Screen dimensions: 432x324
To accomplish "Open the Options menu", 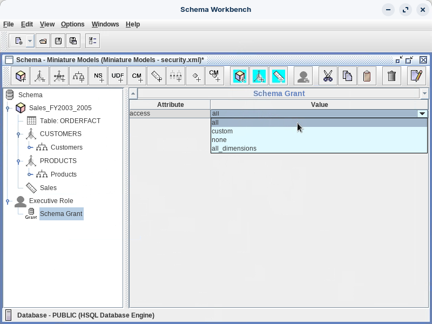I will (x=72, y=24).
